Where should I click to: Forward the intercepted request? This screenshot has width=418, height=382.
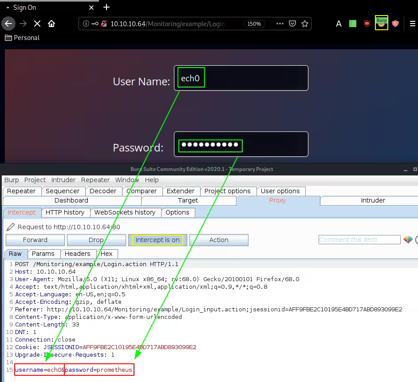[35, 240]
